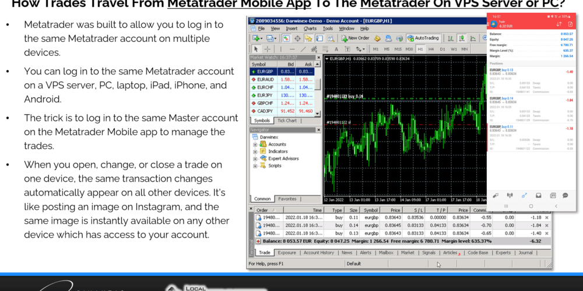Toggle the Market Watch toolbar icon
This screenshot has height=291, width=583.
pos(286,38)
